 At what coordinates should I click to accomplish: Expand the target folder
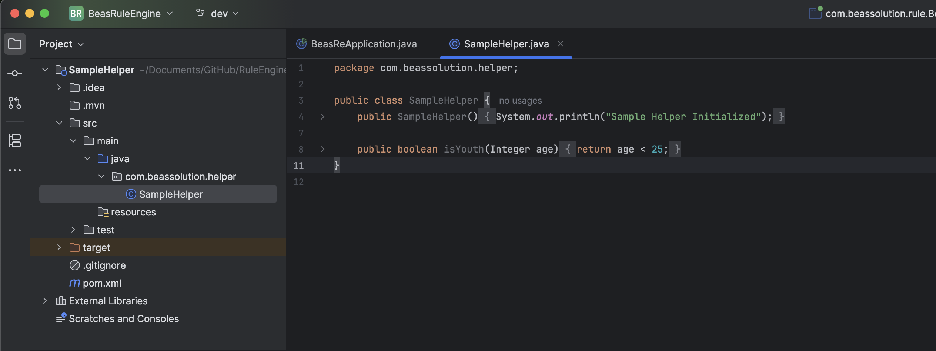click(x=59, y=247)
